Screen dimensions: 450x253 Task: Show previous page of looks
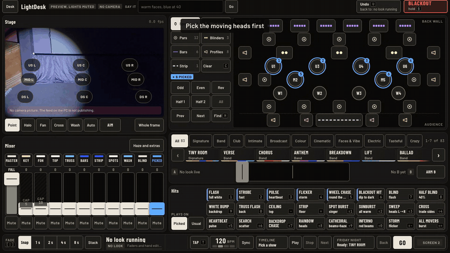pyautogui.click(x=178, y=156)
